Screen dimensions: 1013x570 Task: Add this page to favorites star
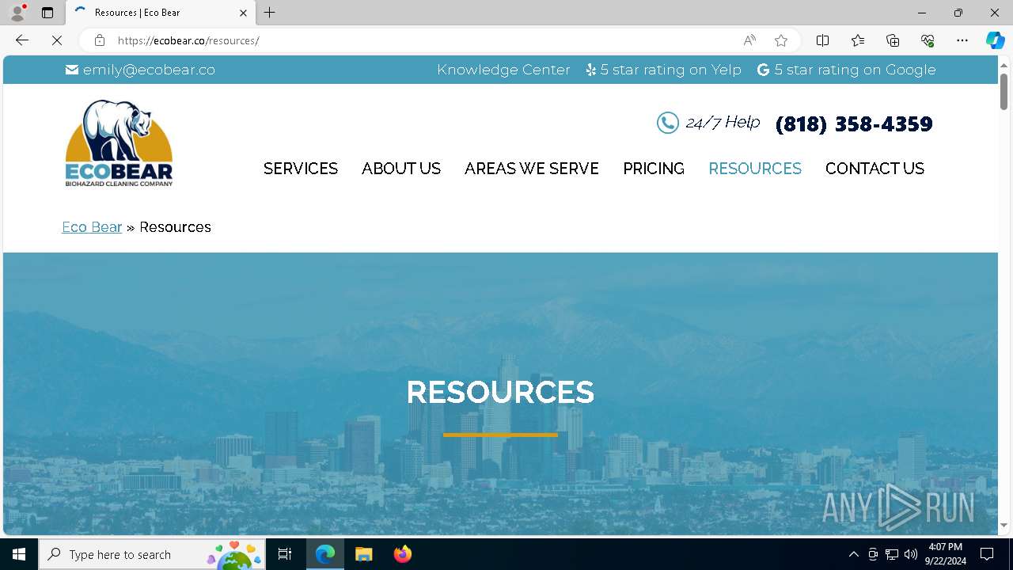(781, 40)
